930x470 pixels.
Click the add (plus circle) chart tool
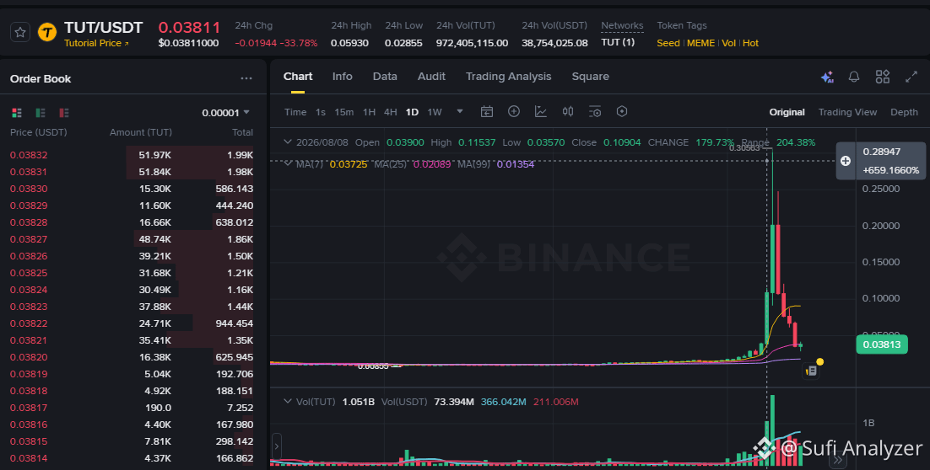pos(514,111)
